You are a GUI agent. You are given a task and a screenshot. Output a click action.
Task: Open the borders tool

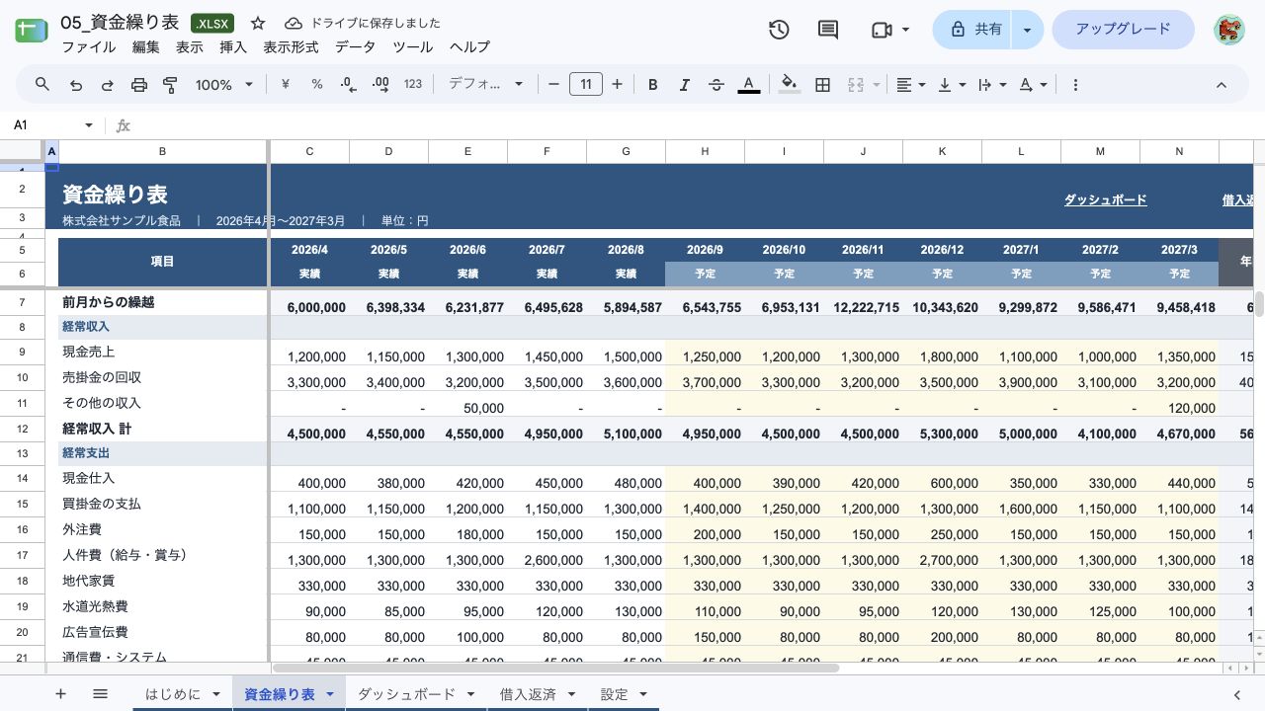point(822,85)
